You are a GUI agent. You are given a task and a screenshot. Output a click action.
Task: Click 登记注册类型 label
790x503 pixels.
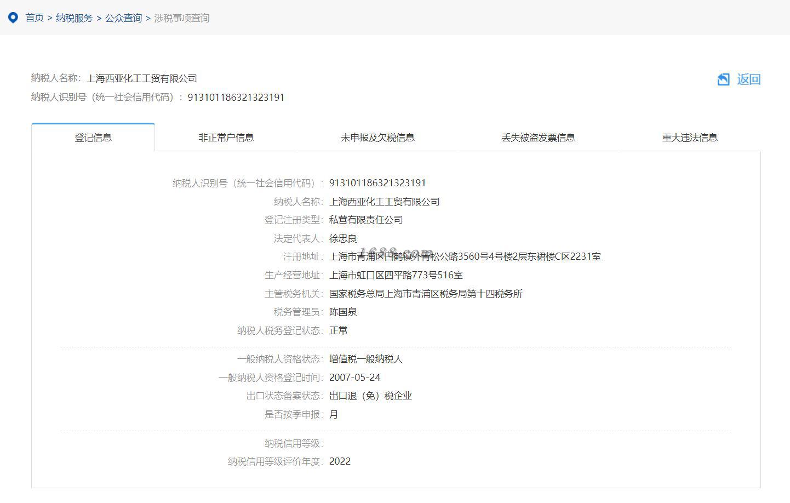[x=294, y=220]
